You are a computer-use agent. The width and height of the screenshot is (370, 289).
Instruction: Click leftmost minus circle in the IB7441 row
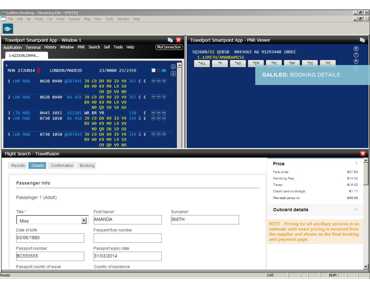153,81
